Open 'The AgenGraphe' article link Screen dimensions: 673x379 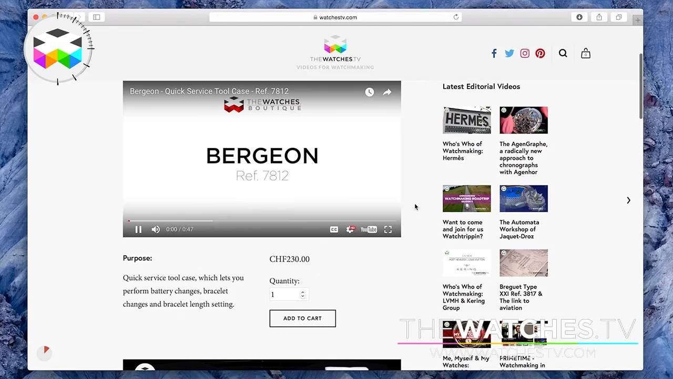pos(523,158)
